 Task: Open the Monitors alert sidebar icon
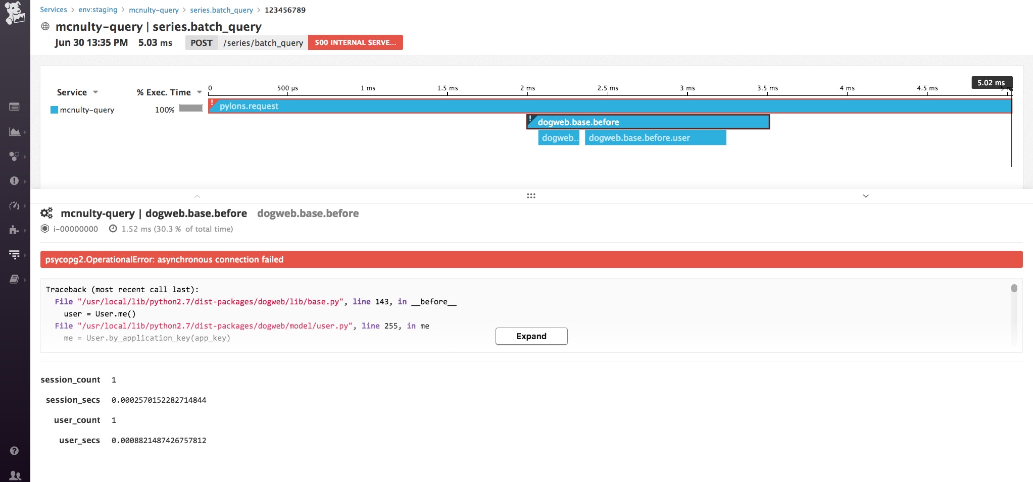point(15,181)
